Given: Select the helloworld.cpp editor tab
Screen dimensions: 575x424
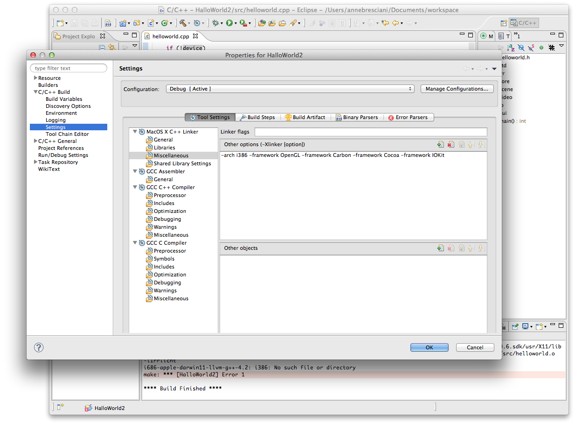Looking at the screenshot, I should point(172,36).
